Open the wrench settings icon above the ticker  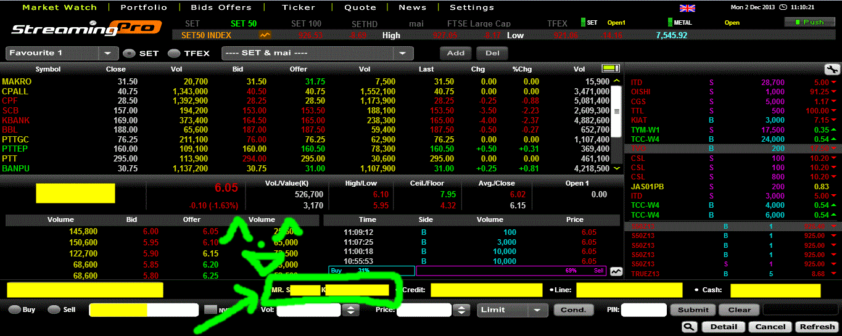point(832,70)
